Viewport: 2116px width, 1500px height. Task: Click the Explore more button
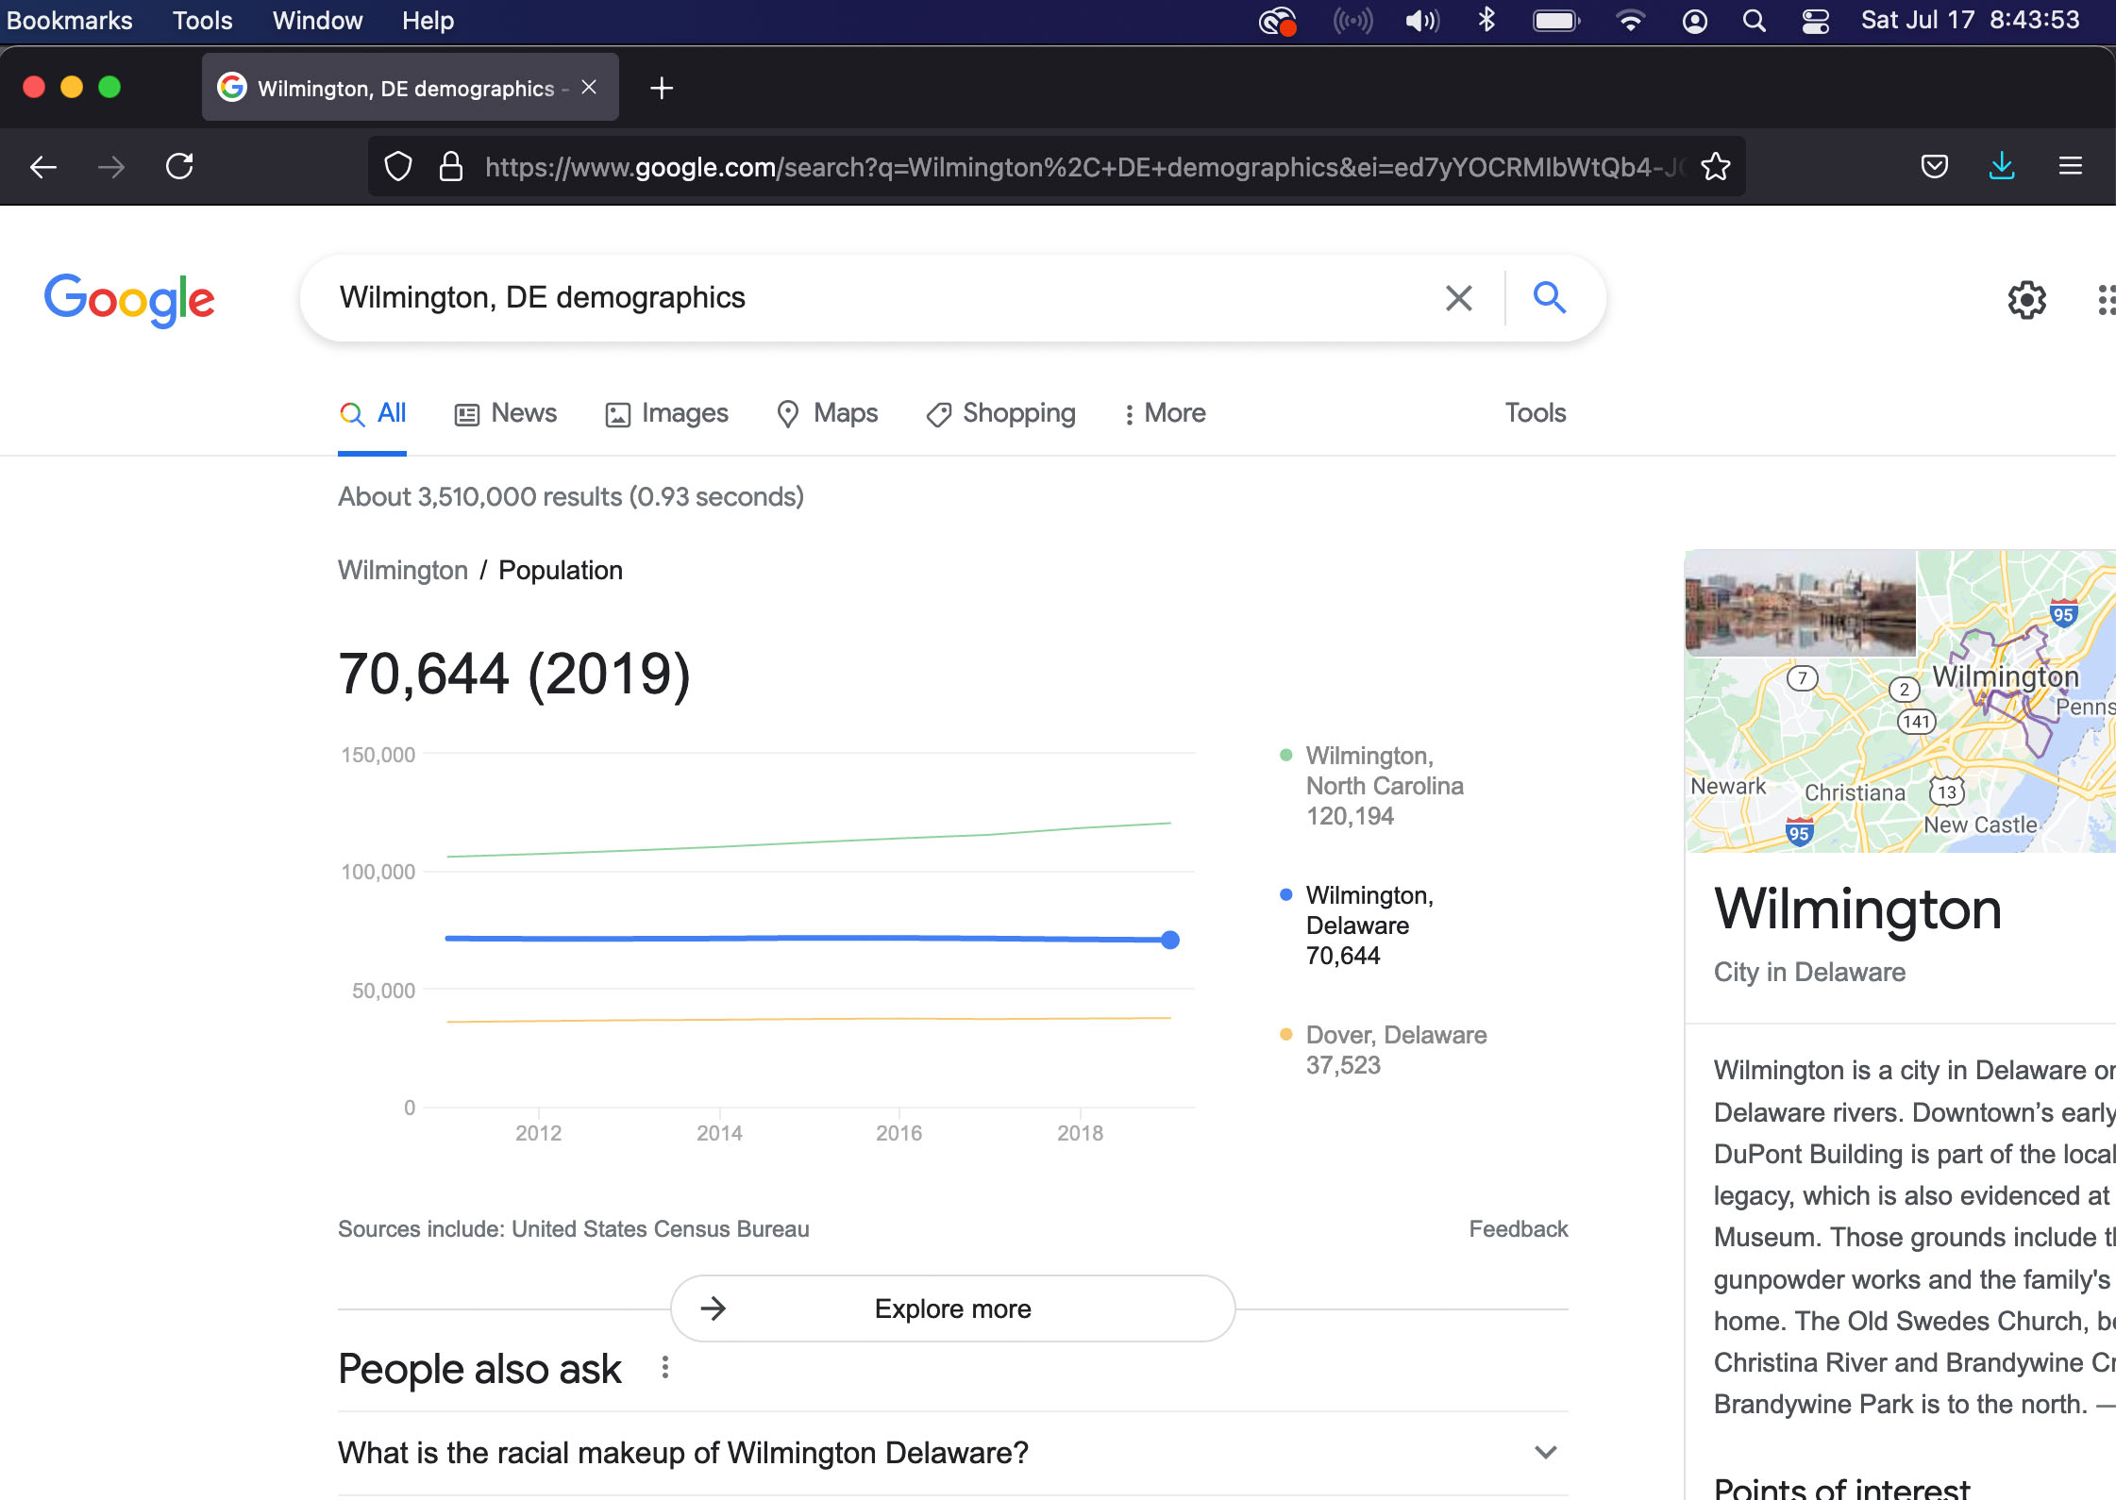(953, 1308)
